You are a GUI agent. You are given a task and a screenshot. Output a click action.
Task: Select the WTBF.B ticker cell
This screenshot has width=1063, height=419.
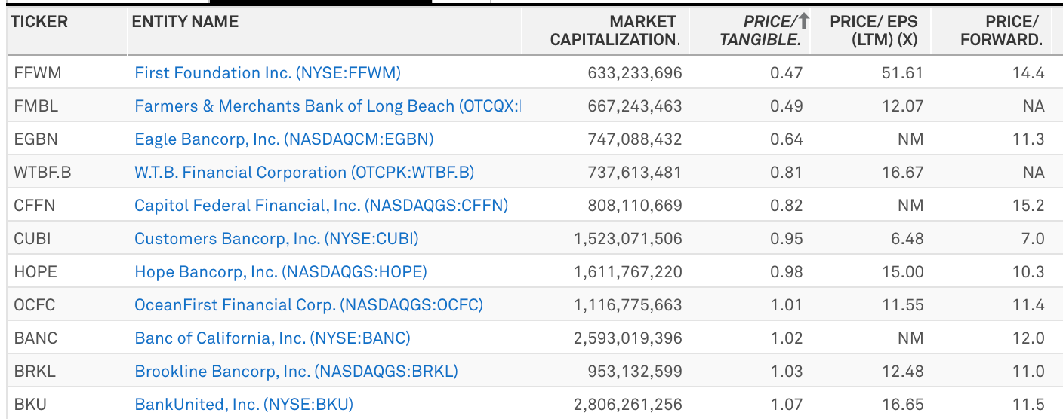pyautogui.click(x=42, y=173)
